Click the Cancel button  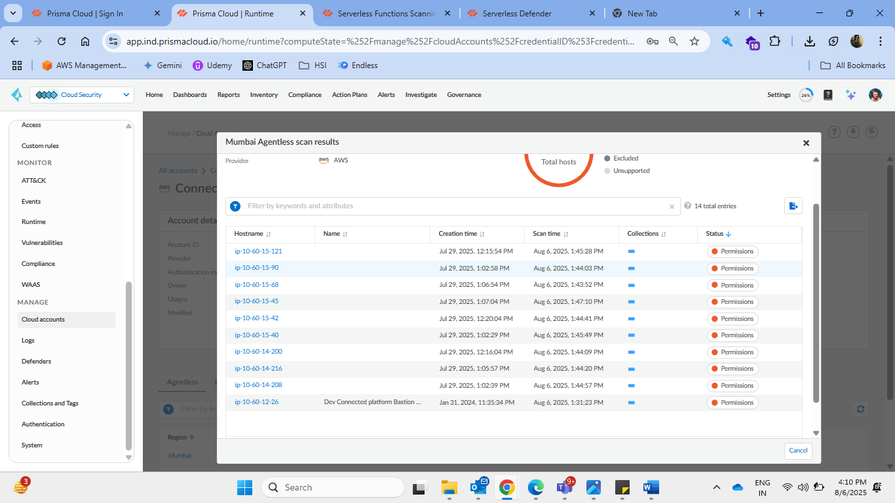click(798, 451)
